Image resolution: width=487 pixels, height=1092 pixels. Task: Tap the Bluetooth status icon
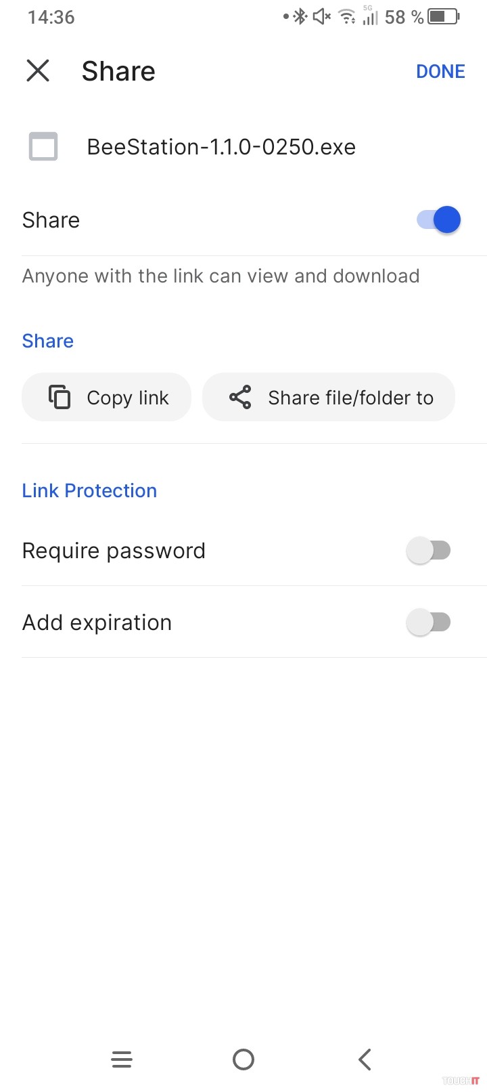click(x=300, y=16)
